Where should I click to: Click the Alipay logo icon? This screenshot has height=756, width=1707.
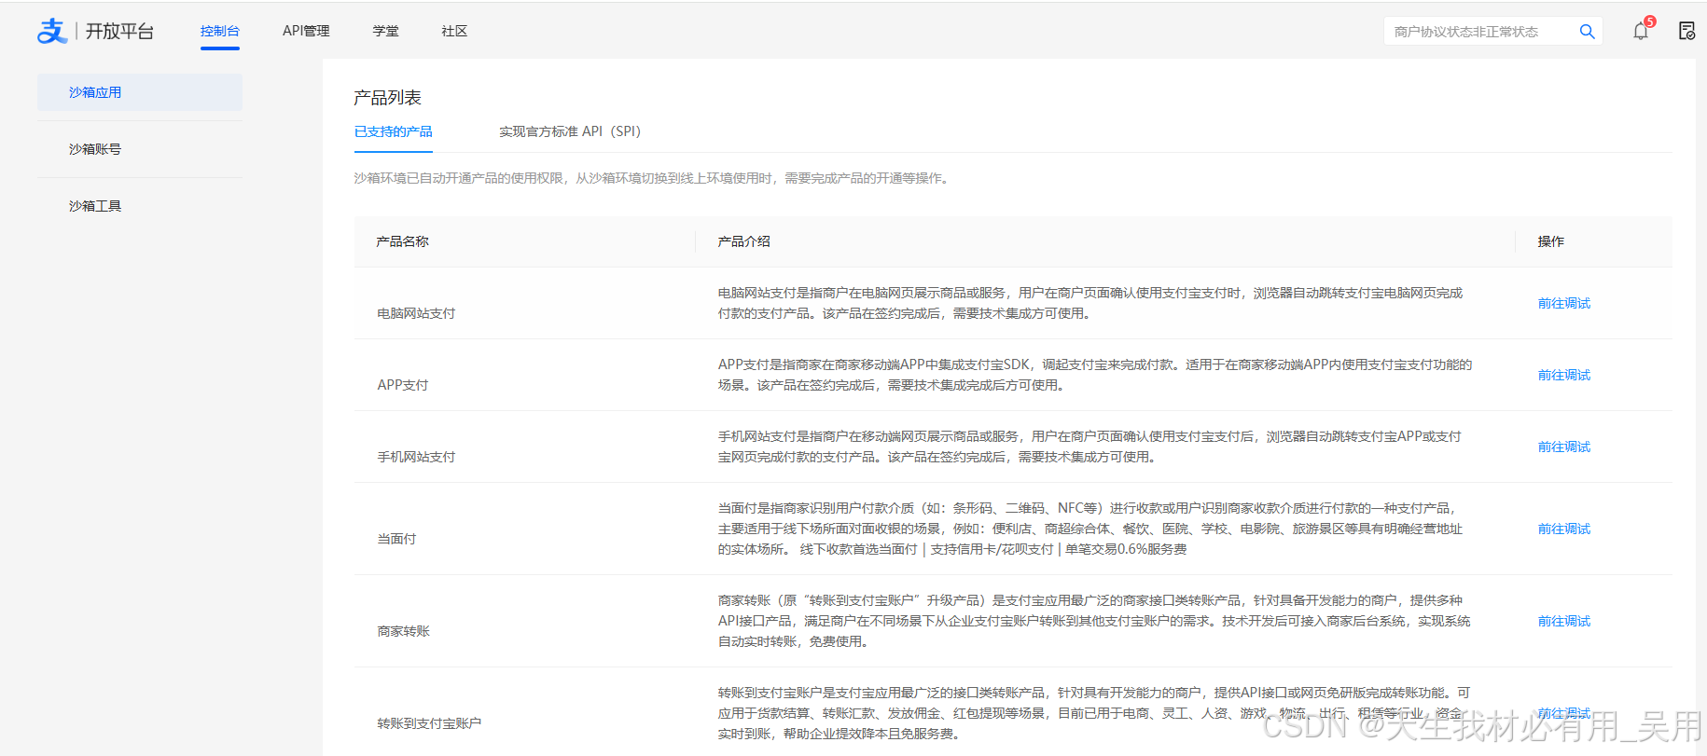pos(52,31)
